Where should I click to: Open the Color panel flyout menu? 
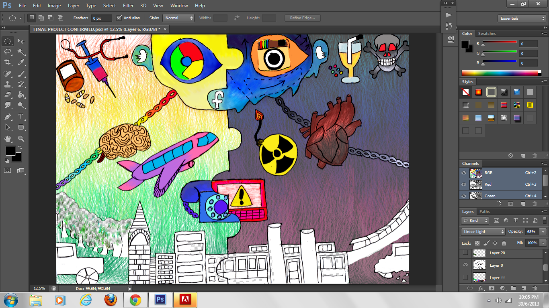[x=544, y=34]
